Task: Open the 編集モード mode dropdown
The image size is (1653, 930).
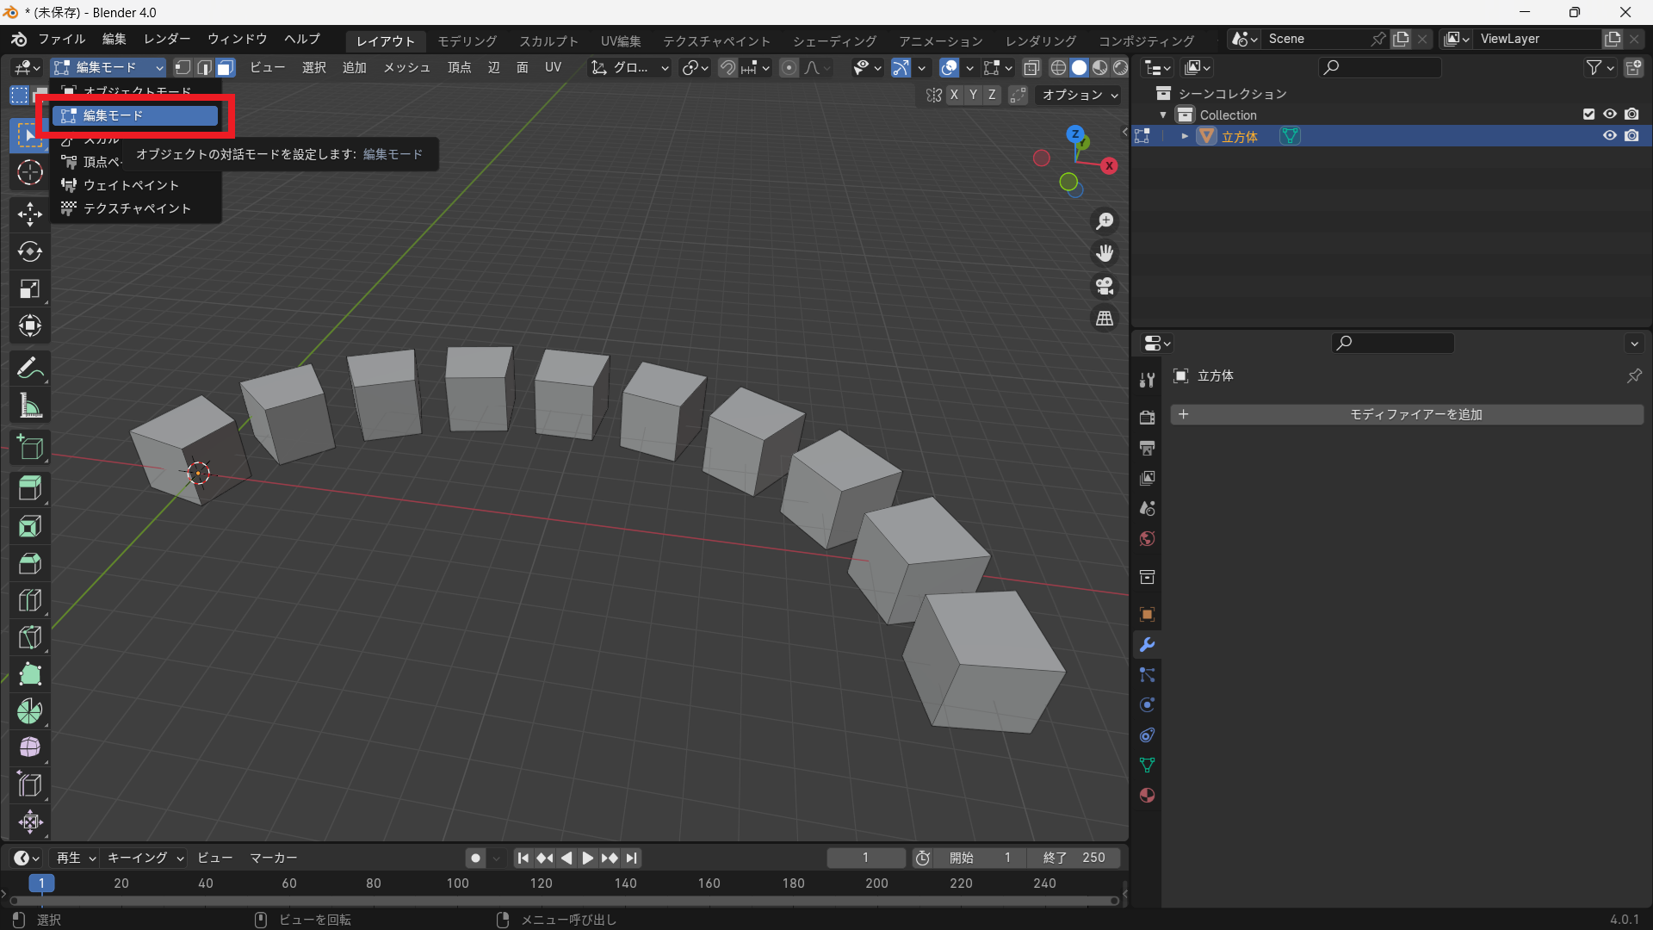Action: pos(108,67)
